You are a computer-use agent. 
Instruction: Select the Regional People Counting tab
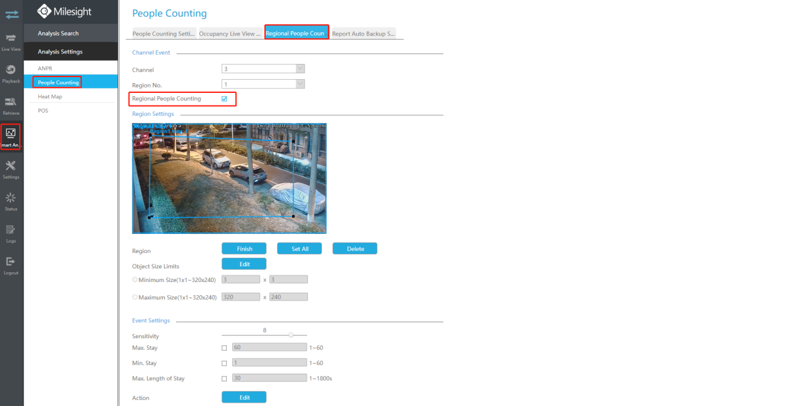pos(297,33)
